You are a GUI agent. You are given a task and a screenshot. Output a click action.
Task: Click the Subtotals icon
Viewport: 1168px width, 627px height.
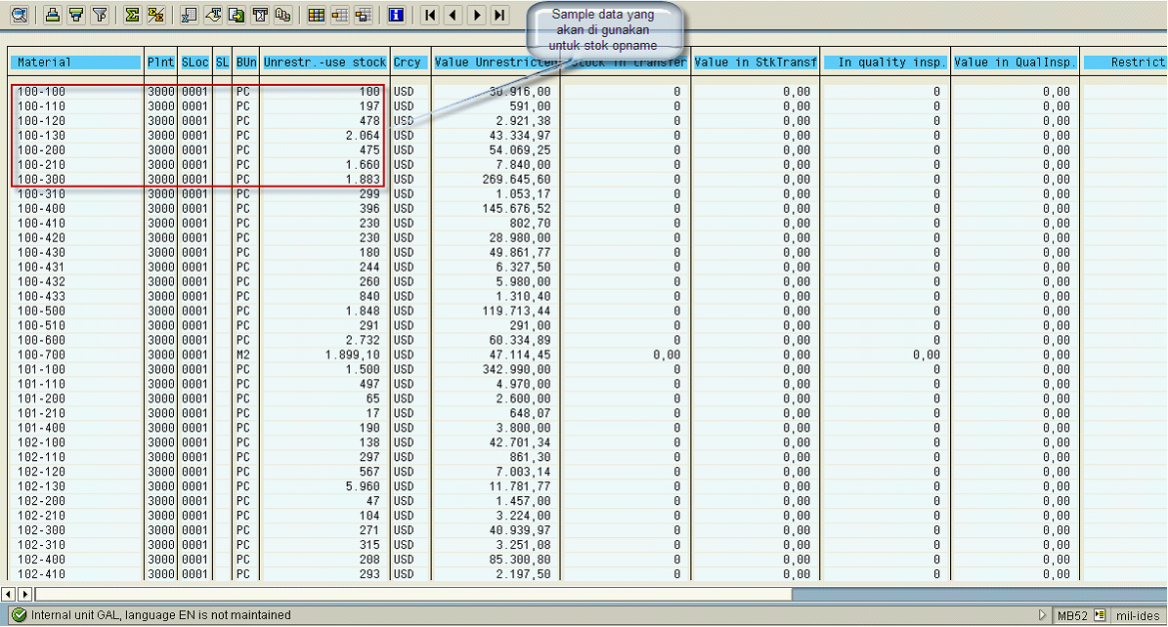click(155, 15)
